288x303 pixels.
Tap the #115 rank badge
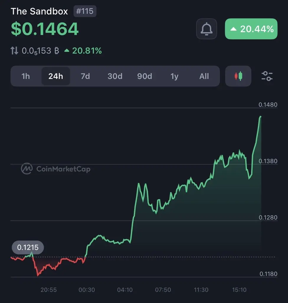click(x=85, y=11)
